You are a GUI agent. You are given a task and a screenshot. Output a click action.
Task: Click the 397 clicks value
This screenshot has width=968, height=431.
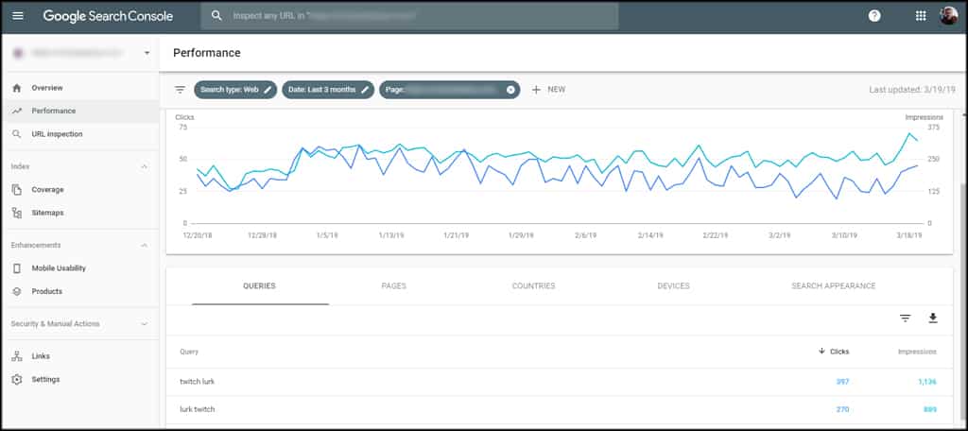click(x=842, y=382)
